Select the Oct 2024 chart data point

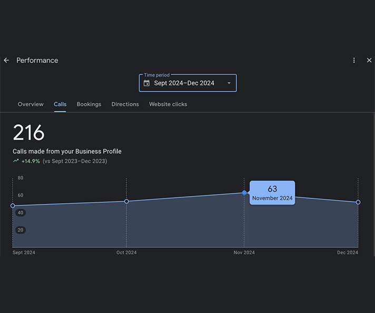click(x=126, y=201)
